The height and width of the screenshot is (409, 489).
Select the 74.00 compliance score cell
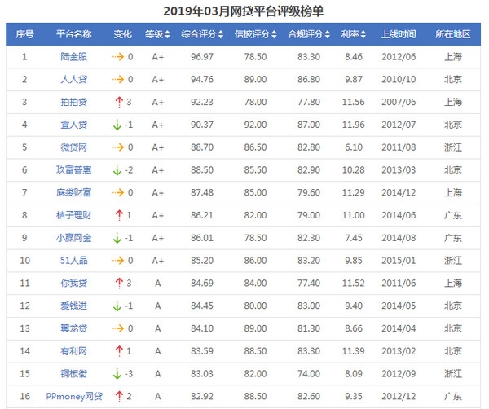[x=309, y=373]
